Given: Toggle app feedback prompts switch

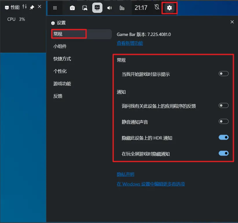Looking at the screenshot, I should point(224,105).
